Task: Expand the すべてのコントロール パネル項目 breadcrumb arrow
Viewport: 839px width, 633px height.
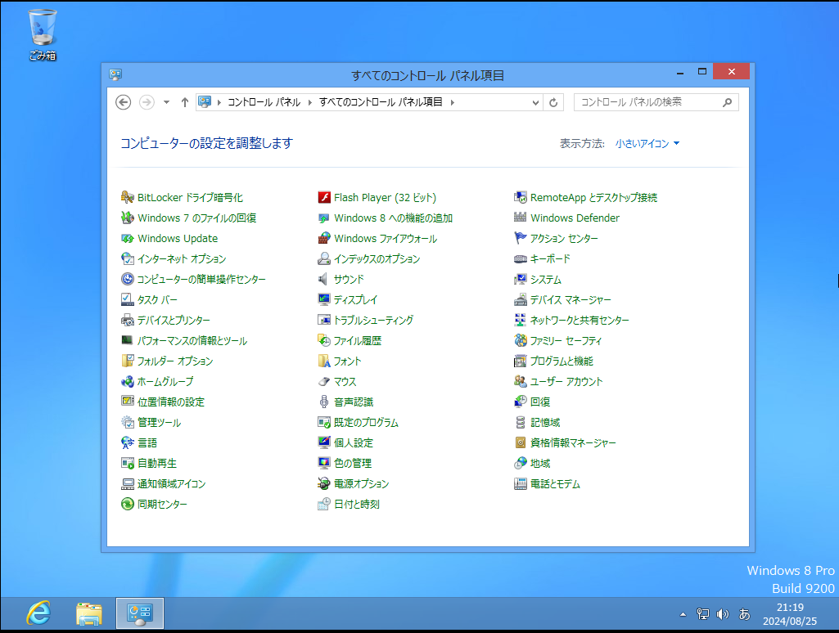Action: click(x=452, y=102)
